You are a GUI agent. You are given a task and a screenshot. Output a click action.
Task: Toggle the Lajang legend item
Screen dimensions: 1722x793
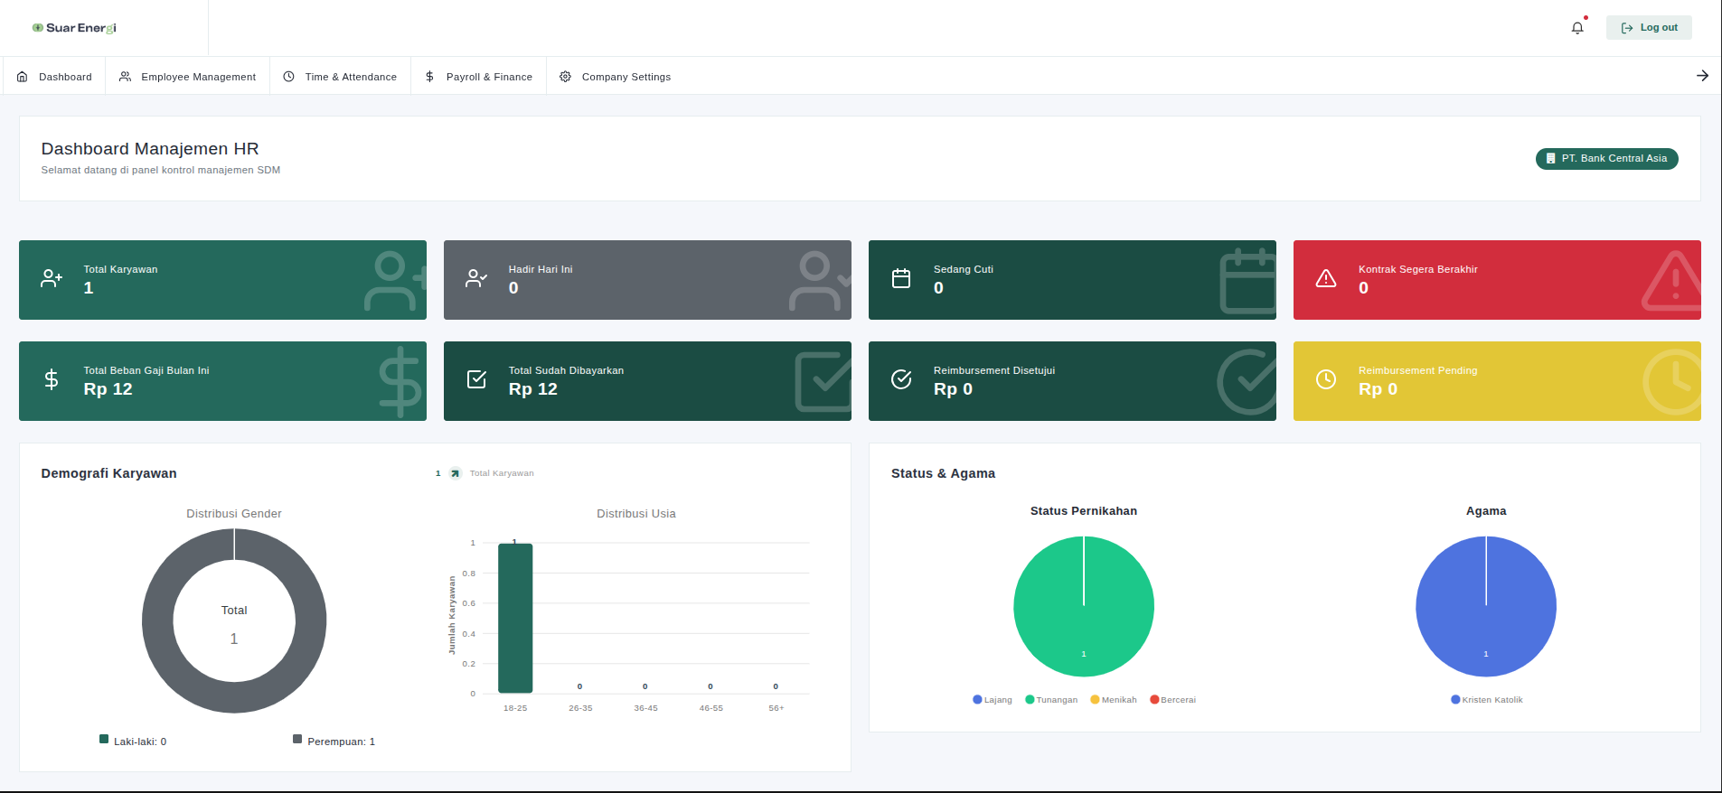pos(993,700)
